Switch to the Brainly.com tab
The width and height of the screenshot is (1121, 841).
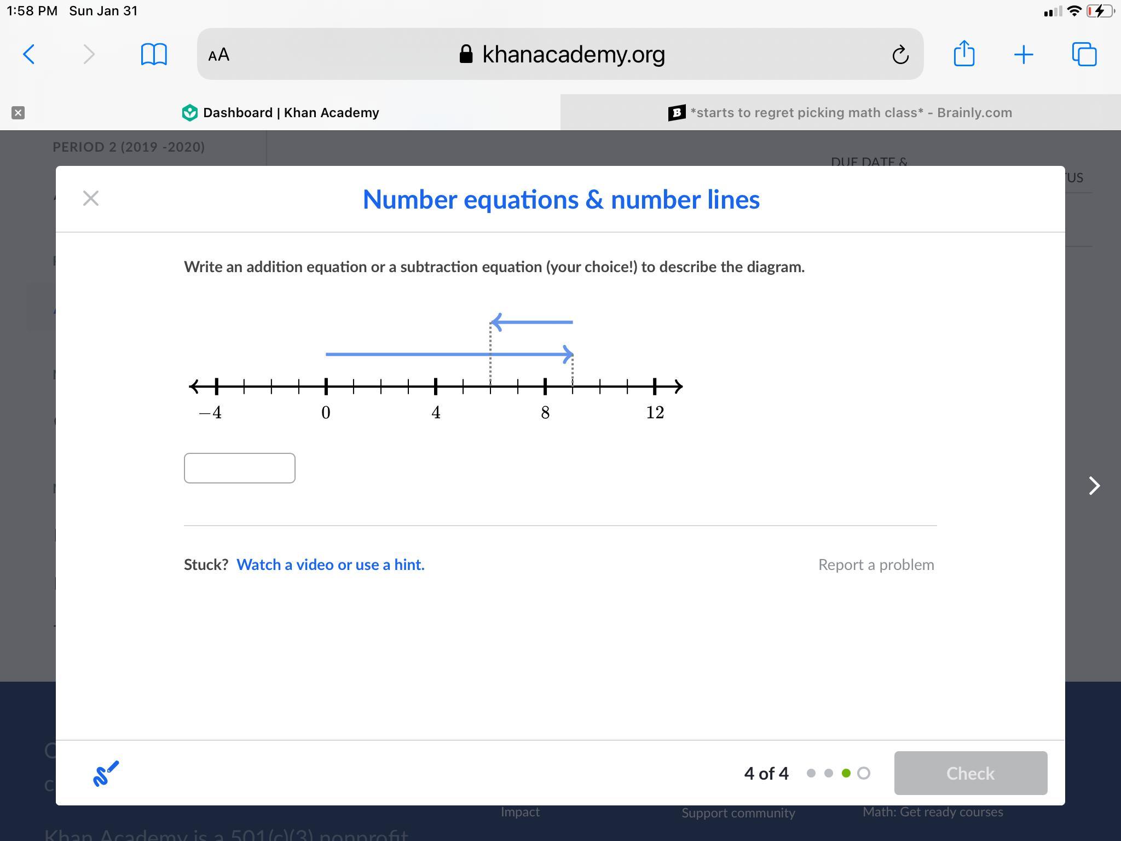[x=840, y=113]
